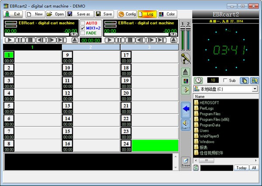The height and width of the screenshot is (186, 262).
Task: Click the speaker icon below color grid
Action: click(186, 90)
